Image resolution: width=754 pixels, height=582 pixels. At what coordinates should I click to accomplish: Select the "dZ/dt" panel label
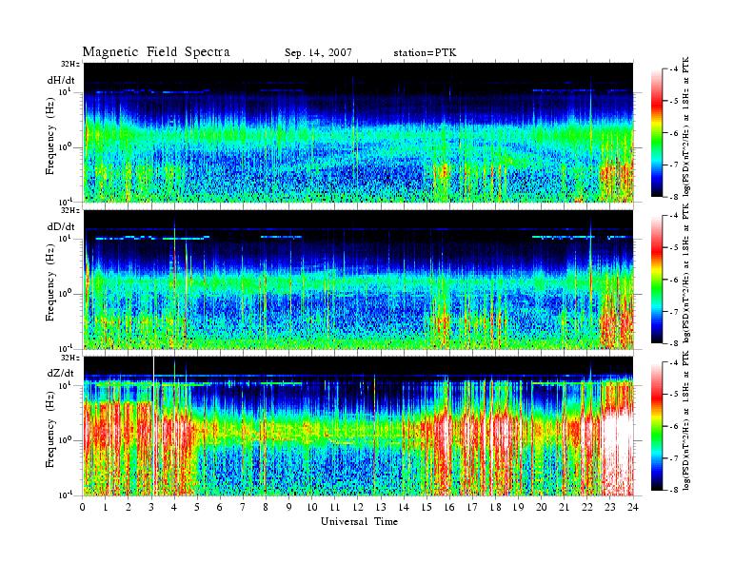61,373
